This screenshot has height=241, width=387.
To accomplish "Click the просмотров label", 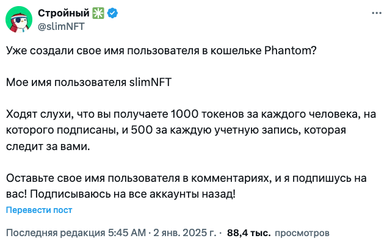I will [302, 232].
